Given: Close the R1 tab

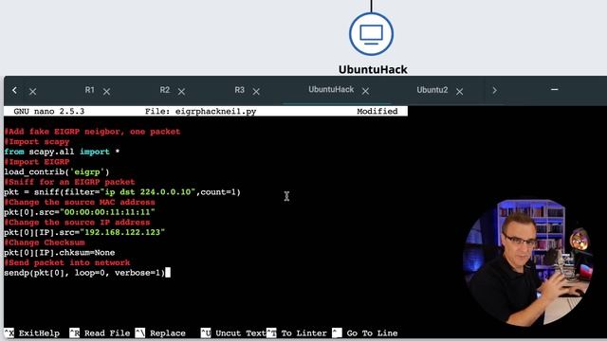Looking at the screenshot, I should click(106, 92).
